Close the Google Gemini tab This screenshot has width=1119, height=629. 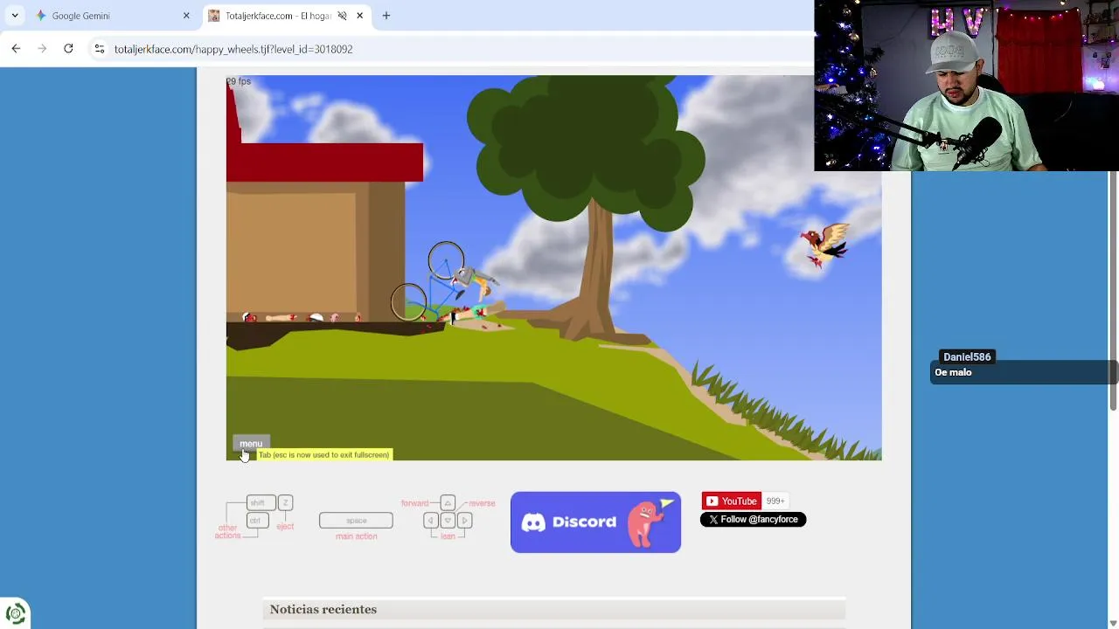(x=186, y=16)
